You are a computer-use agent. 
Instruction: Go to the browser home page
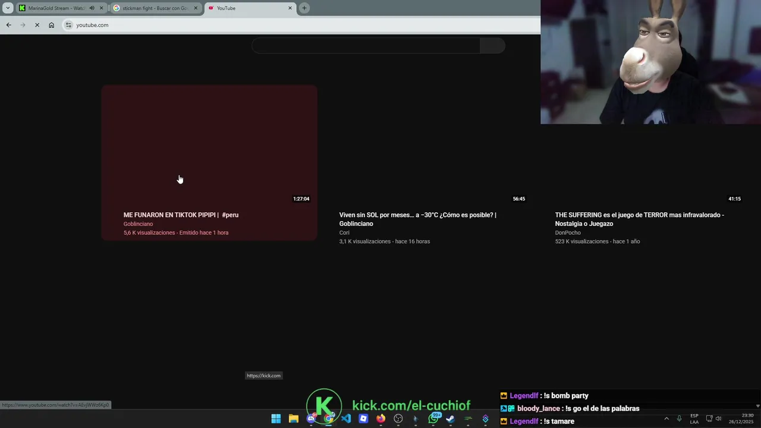click(x=51, y=25)
